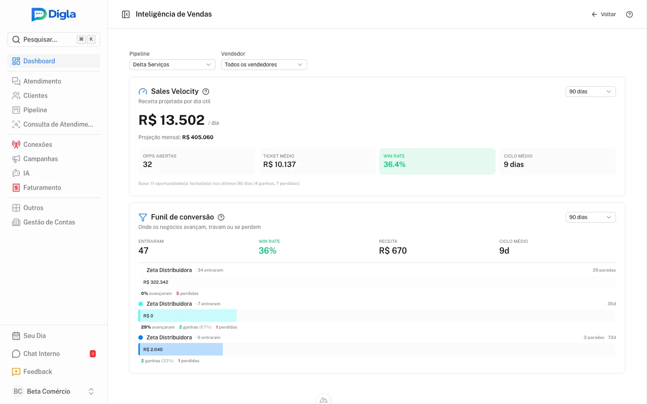
Task: Collapse the sidebar panel icon
Action: click(x=126, y=14)
